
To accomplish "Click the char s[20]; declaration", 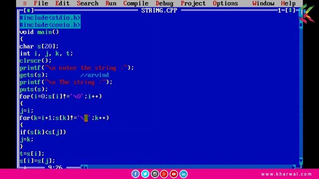I will (39, 46).
